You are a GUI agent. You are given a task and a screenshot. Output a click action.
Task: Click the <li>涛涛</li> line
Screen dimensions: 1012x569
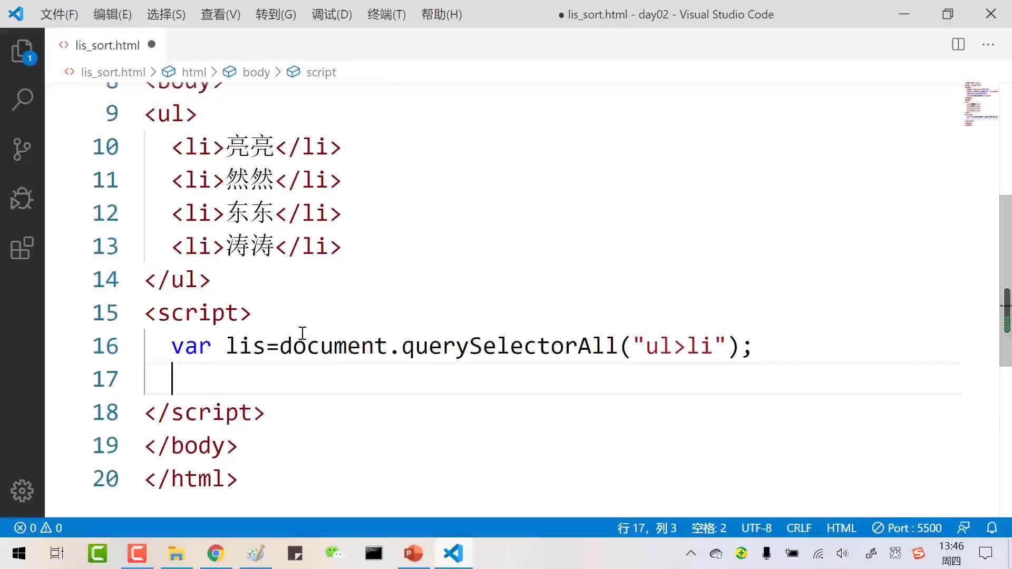pos(256,246)
